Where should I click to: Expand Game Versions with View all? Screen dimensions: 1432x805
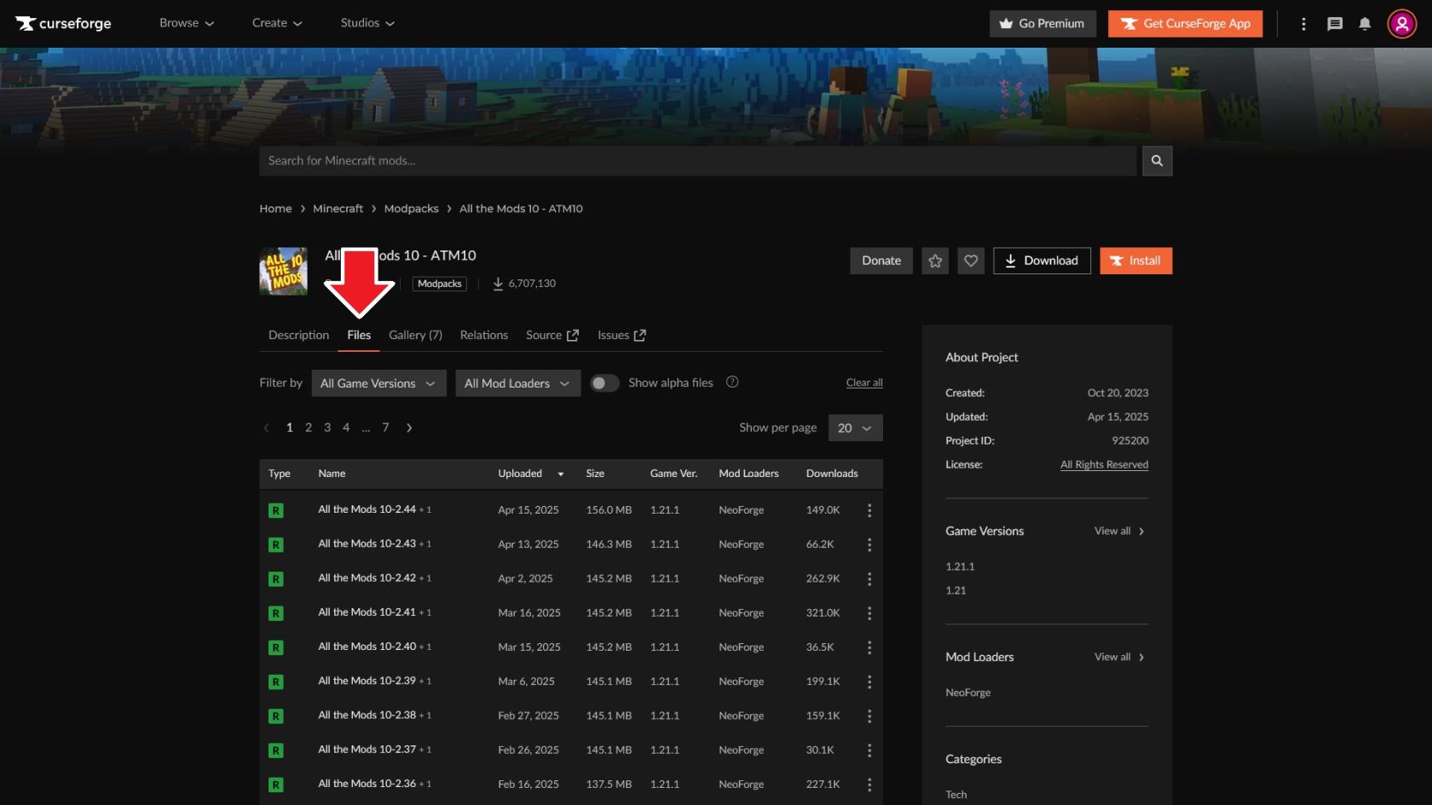pos(1119,531)
